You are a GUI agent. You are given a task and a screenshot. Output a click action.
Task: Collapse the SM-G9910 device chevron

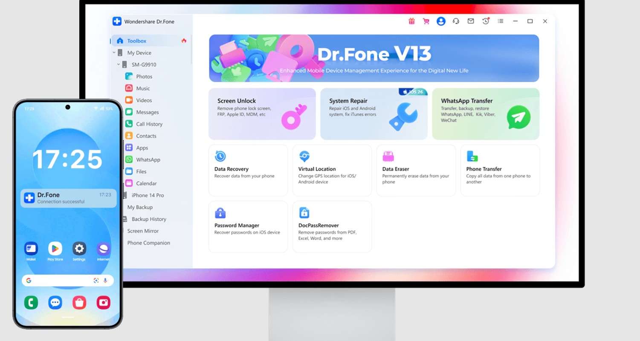tap(119, 65)
